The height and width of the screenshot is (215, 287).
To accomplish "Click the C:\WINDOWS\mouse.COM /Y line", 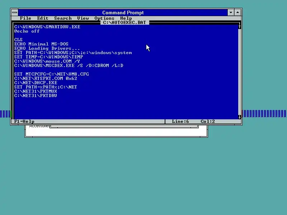I will (47, 61).
